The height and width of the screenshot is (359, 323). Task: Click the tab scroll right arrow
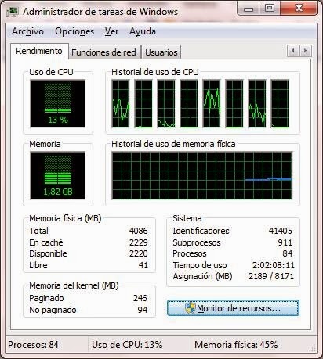[305, 51]
